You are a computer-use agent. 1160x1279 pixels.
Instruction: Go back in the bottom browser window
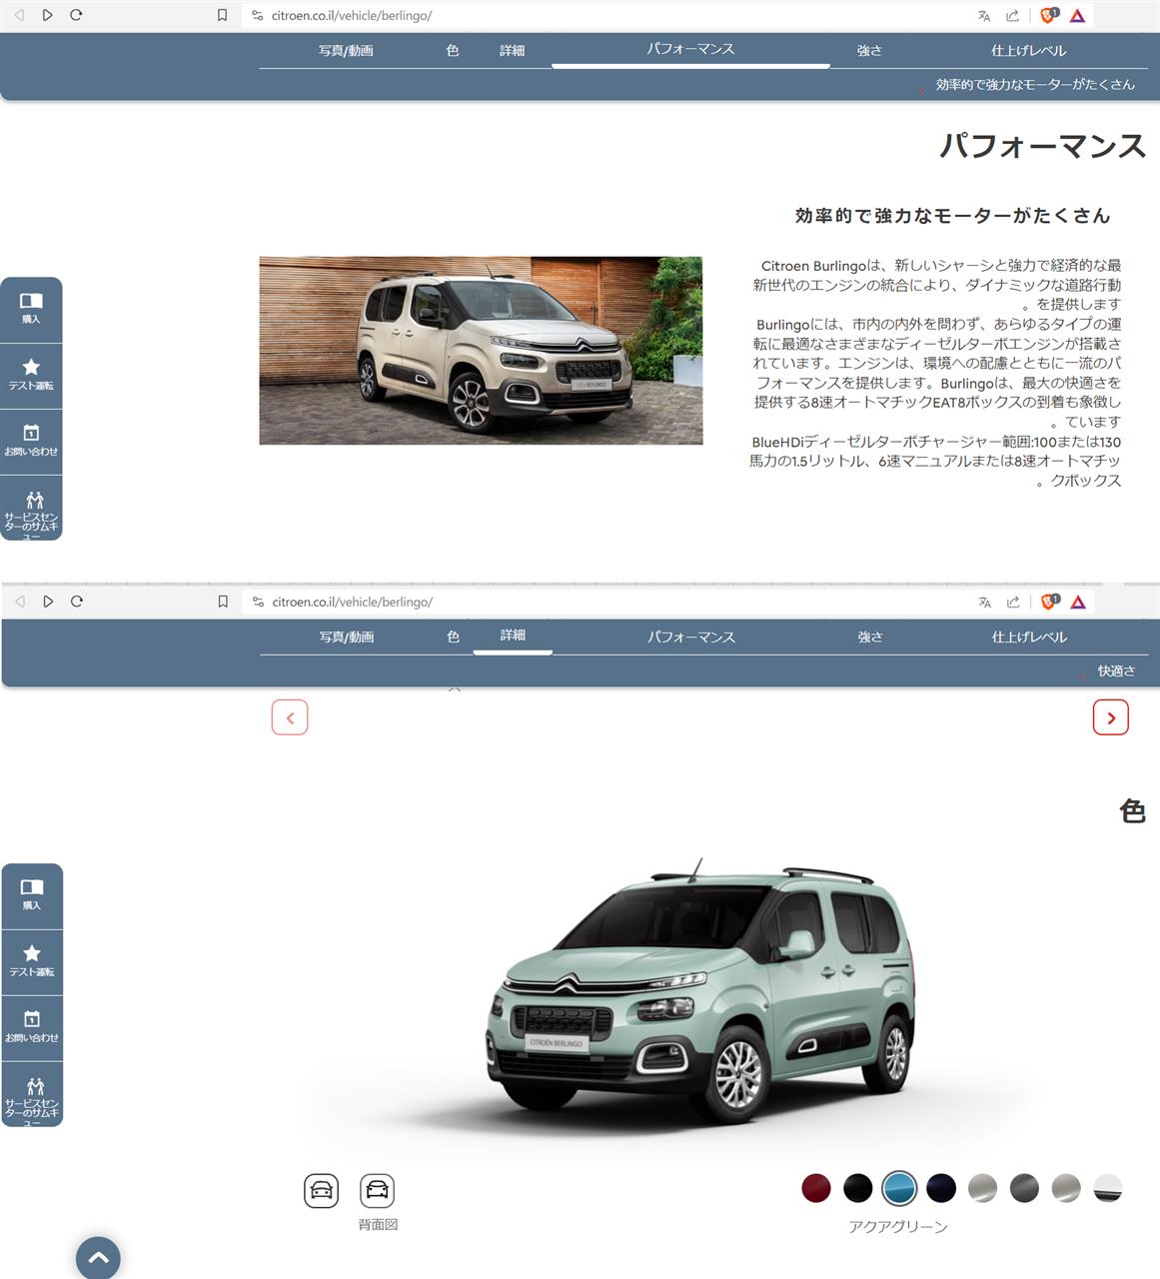(20, 602)
